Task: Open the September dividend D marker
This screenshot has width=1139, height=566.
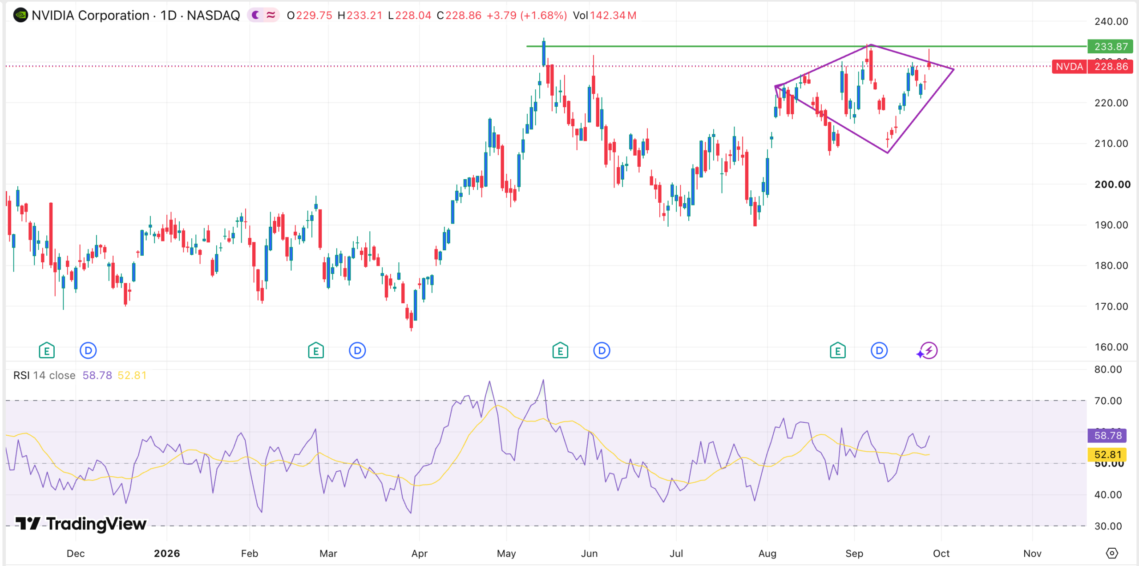Action: (x=879, y=351)
